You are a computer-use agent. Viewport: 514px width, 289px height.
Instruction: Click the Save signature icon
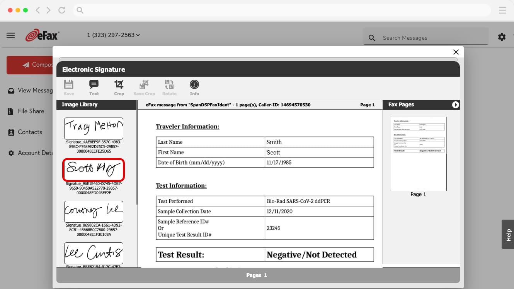(x=68, y=87)
